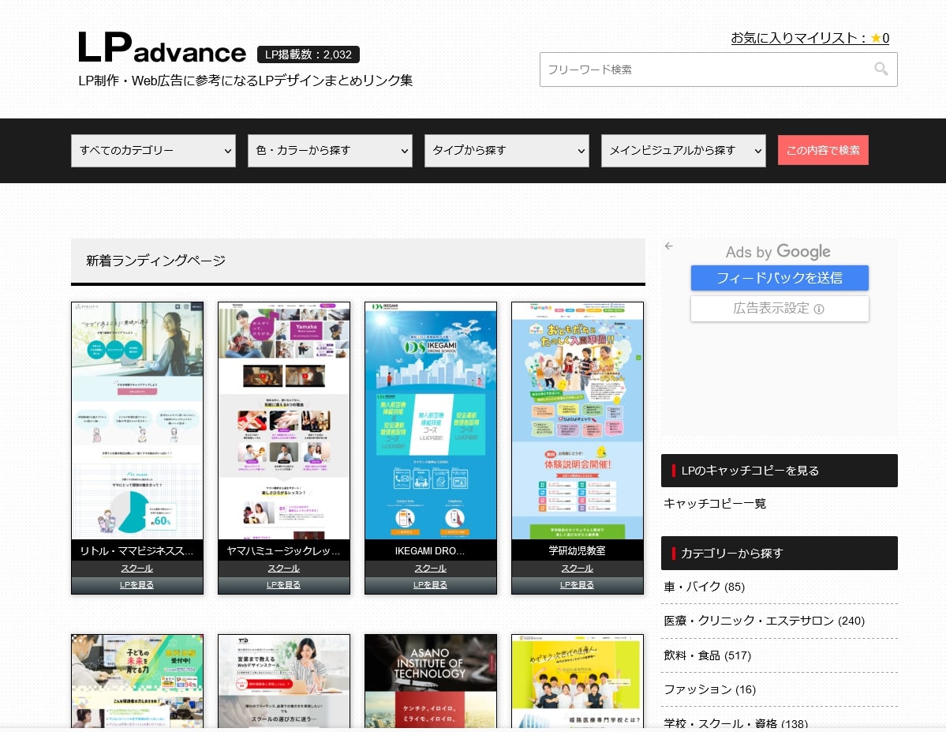The image size is (946, 732).
Task: Click the magnifier icon in the search box
Action: click(x=881, y=69)
